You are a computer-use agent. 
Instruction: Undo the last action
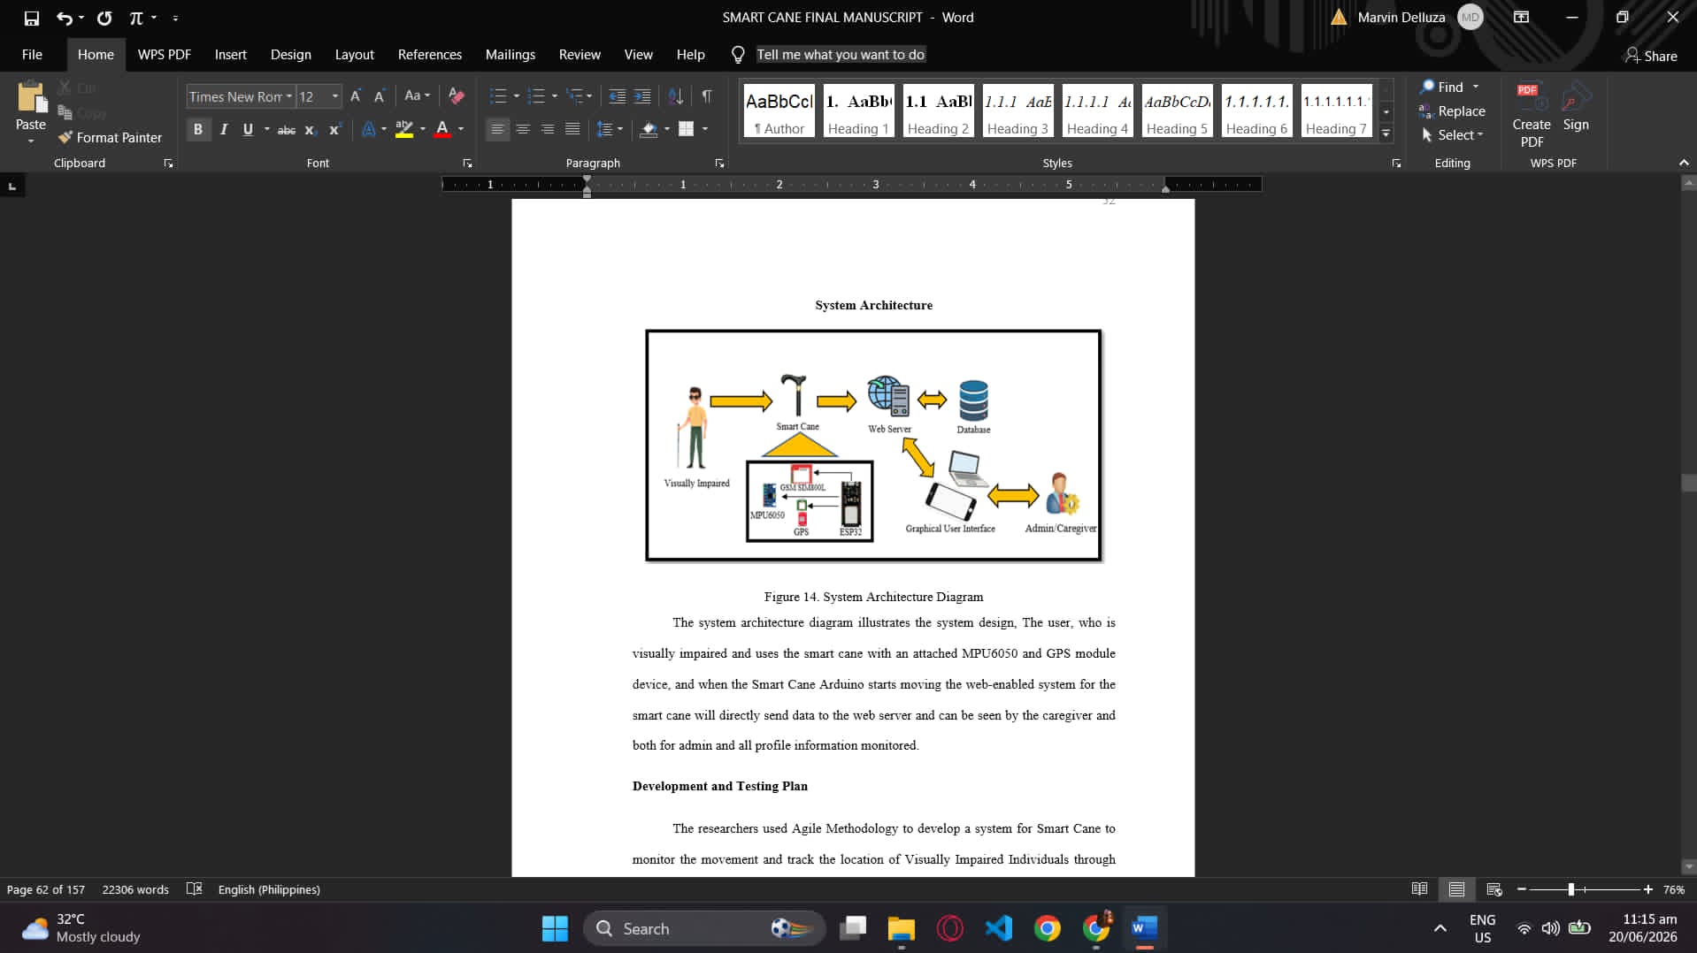(64, 18)
